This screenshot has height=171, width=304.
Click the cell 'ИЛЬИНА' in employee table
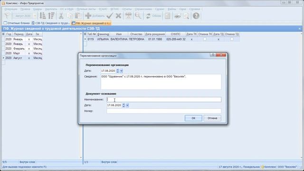(103, 39)
